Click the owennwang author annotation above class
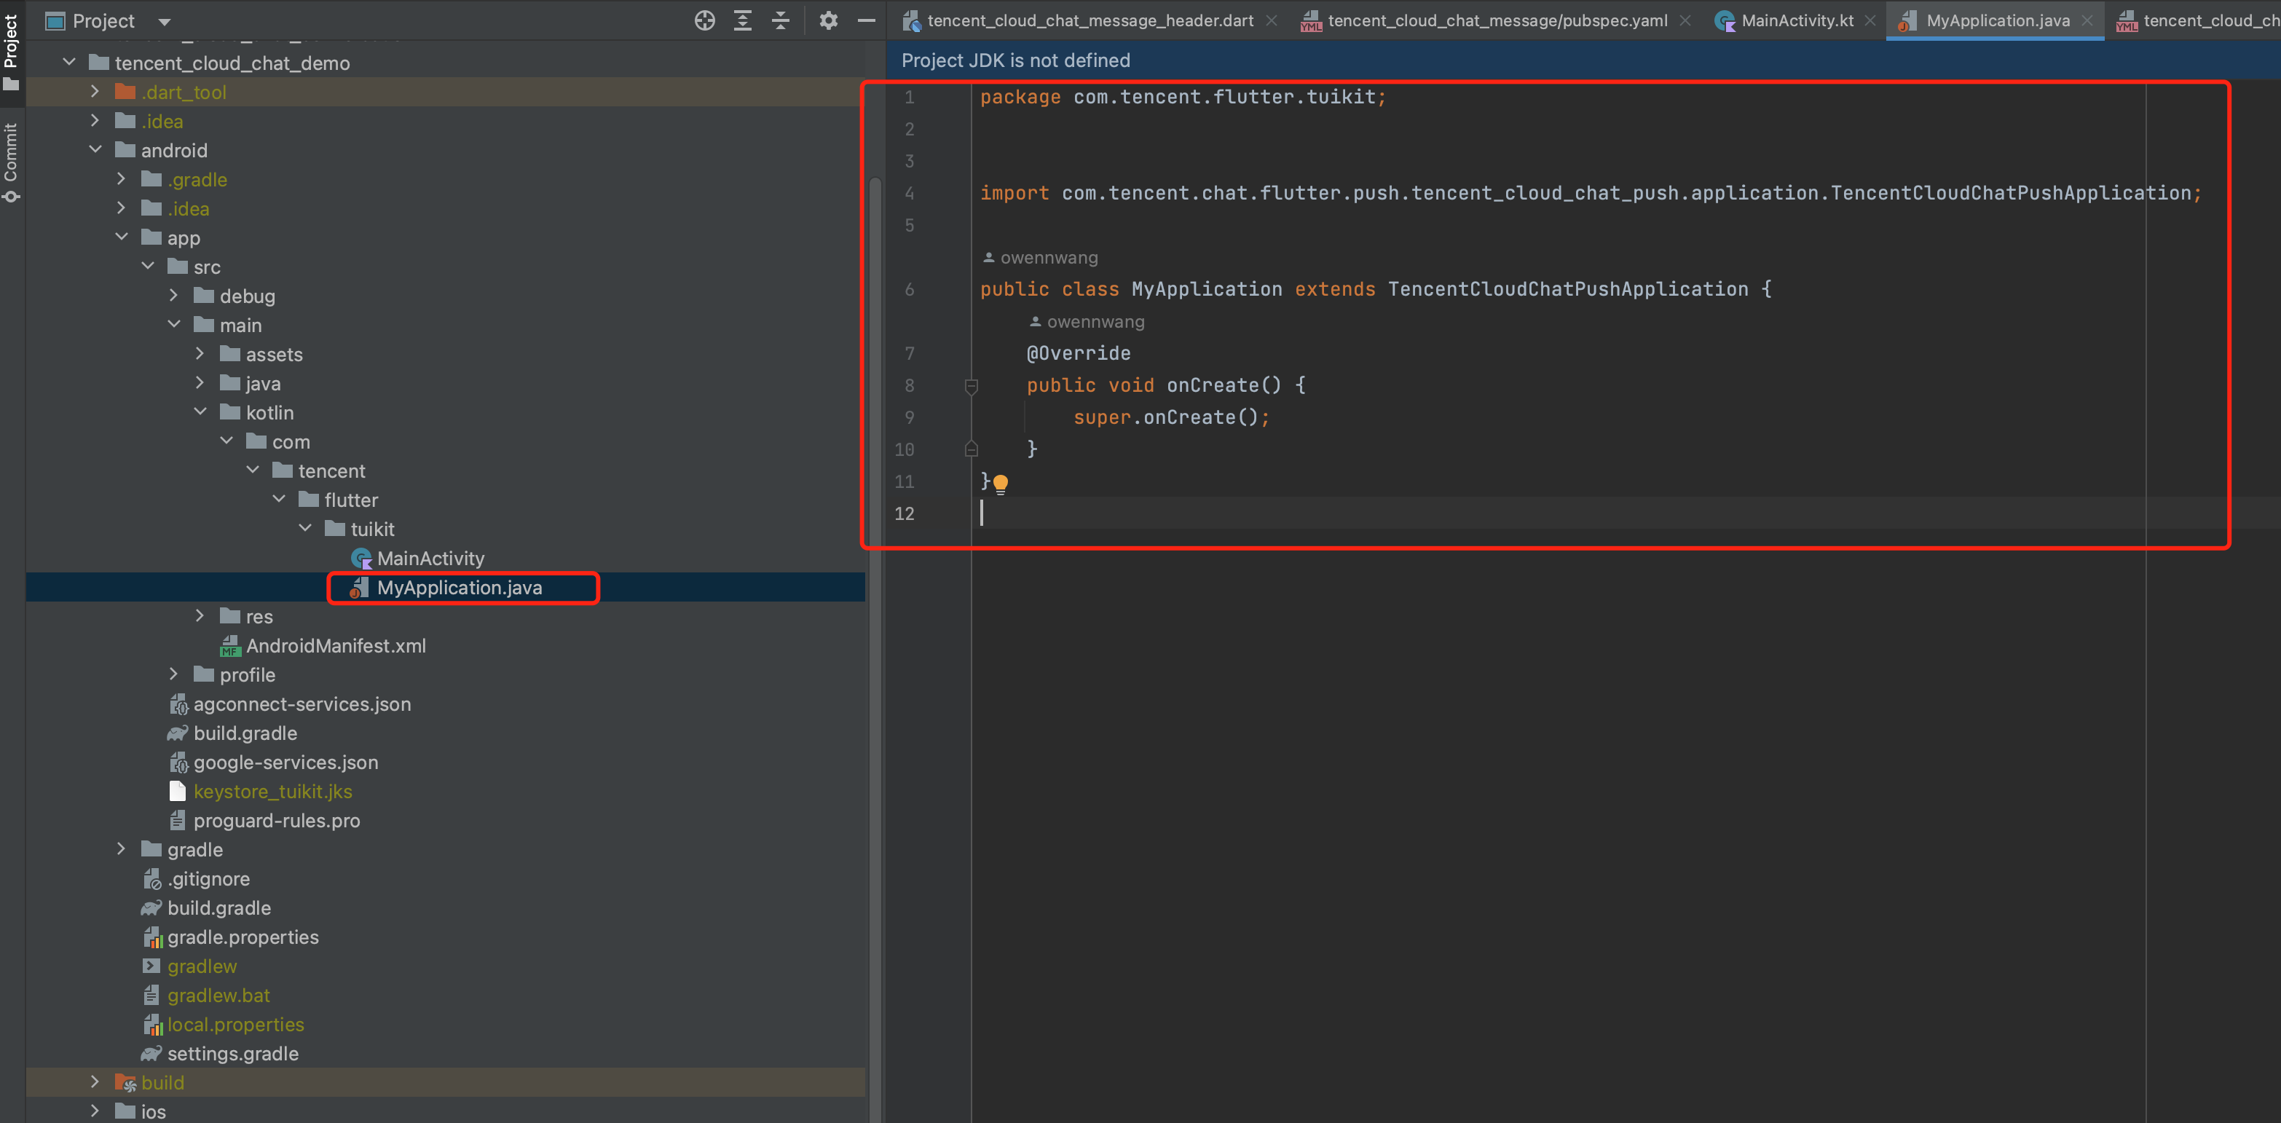2281x1123 pixels. click(1047, 258)
